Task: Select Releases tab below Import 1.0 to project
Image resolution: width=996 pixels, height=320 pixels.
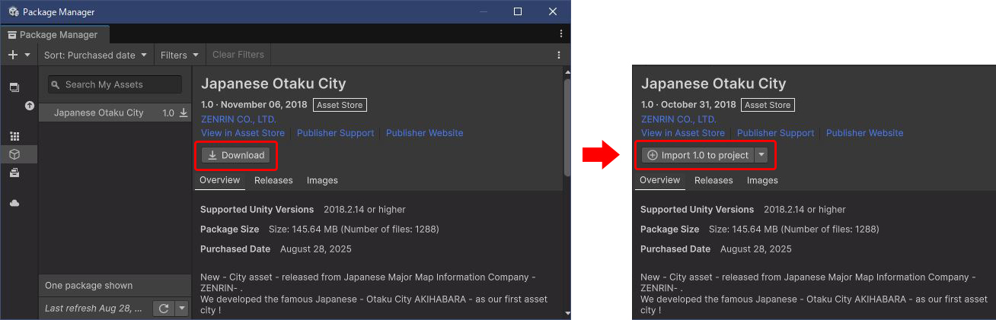Action: [713, 180]
